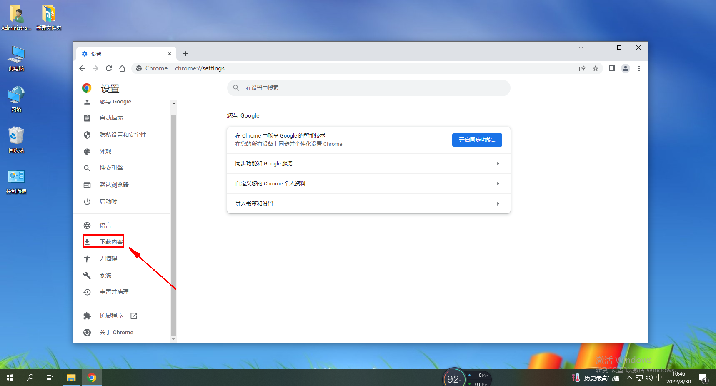
Task: Open File Explorer from the taskbar
Action: pos(71,378)
